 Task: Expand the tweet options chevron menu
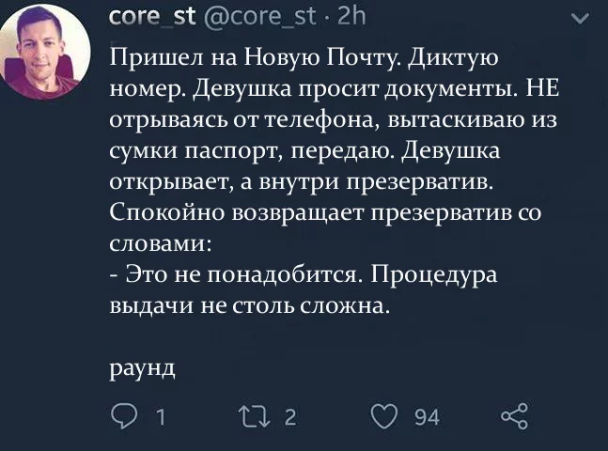pyautogui.click(x=576, y=18)
